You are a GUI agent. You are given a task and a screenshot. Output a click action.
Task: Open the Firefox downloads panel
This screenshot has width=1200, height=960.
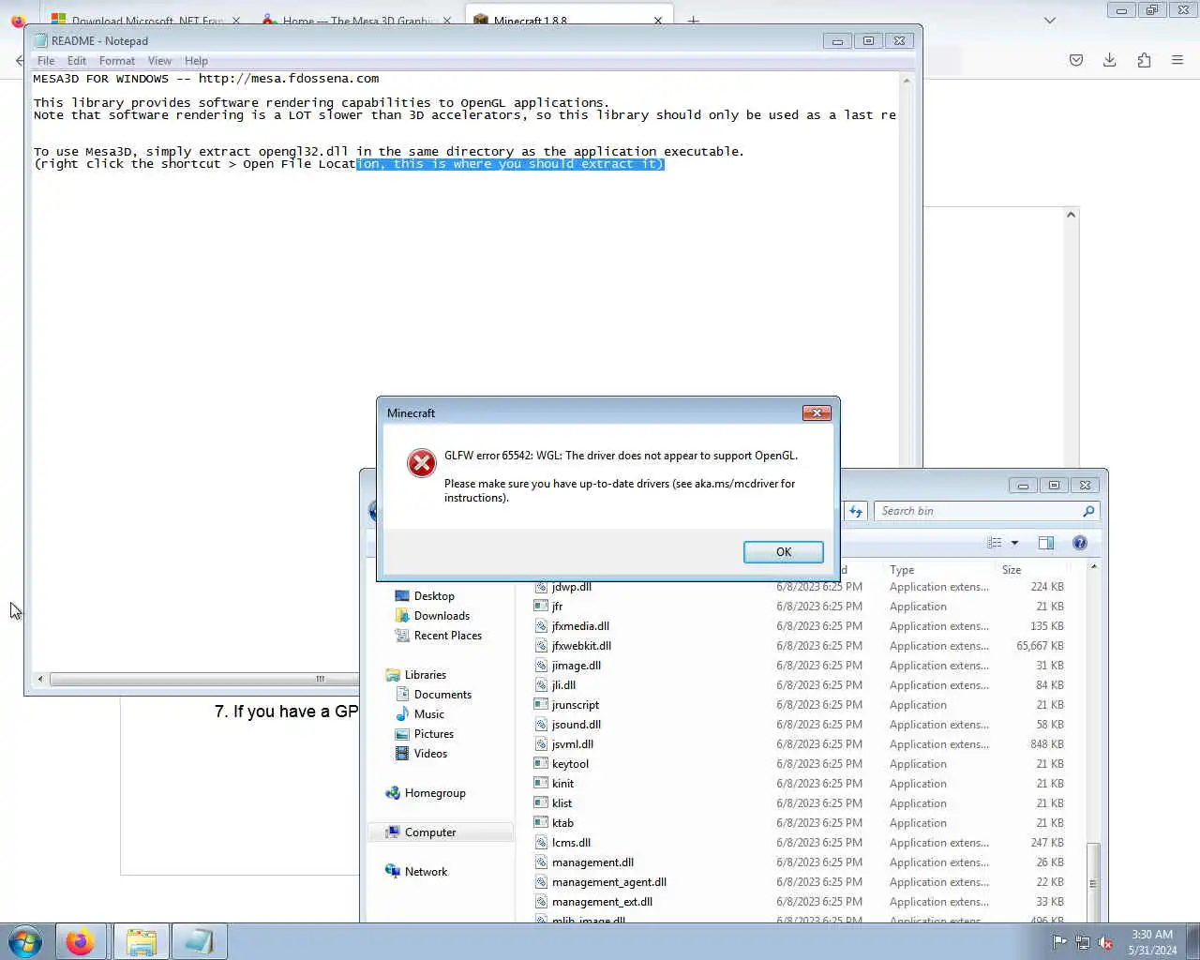point(1110,60)
